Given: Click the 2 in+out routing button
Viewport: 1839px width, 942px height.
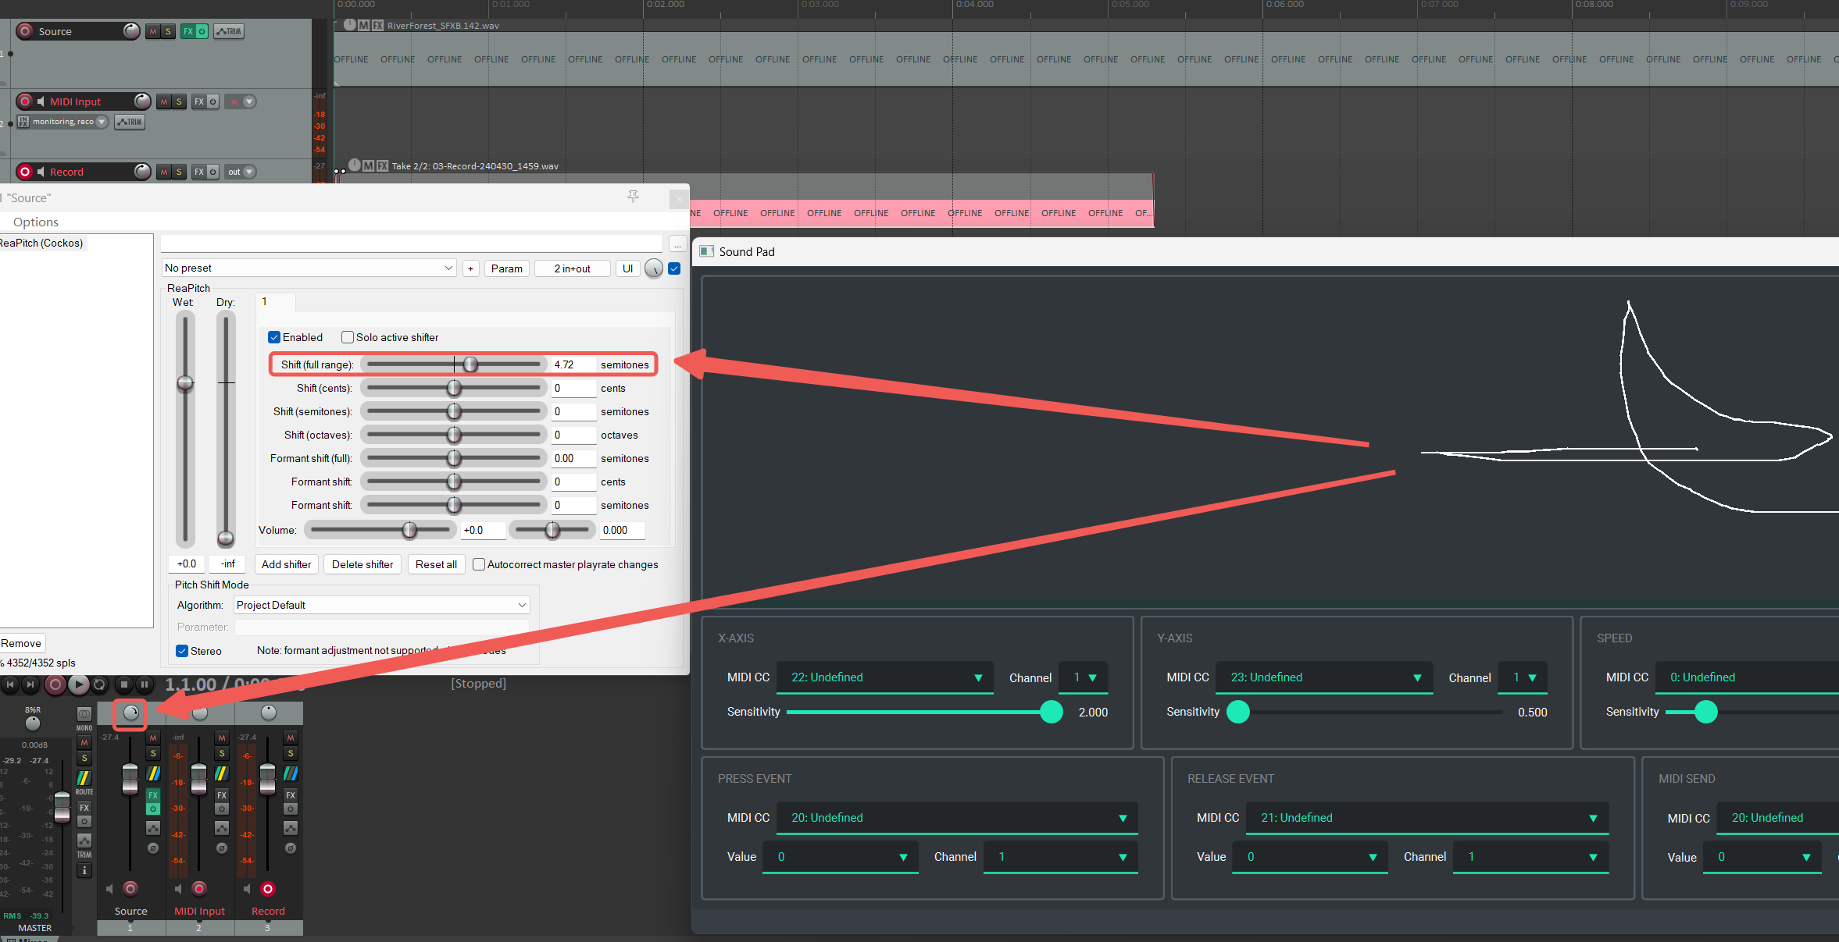Looking at the screenshot, I should pos(572,268).
